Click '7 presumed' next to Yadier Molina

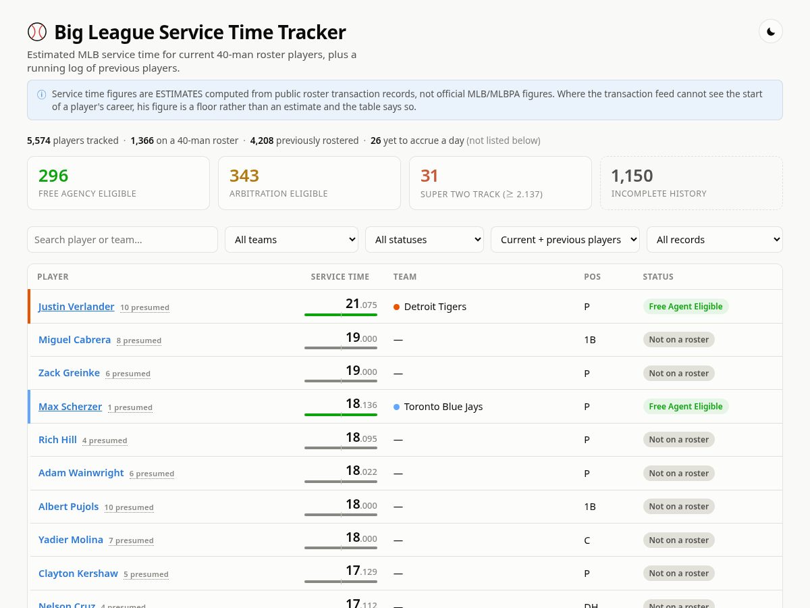(131, 540)
